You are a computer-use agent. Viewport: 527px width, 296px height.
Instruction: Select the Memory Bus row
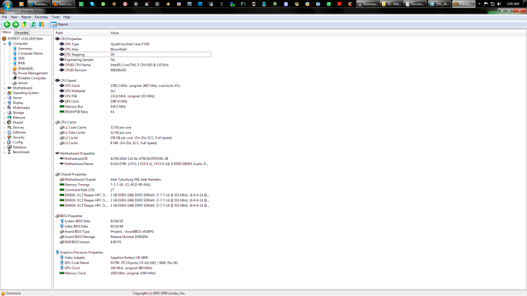(135, 107)
